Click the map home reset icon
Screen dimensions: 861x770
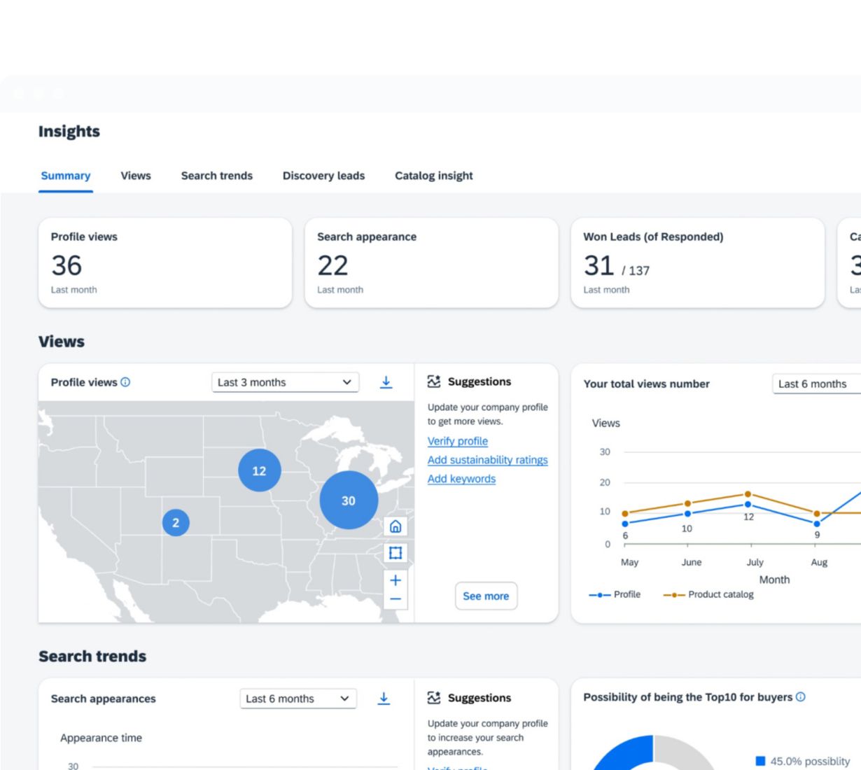pos(395,526)
